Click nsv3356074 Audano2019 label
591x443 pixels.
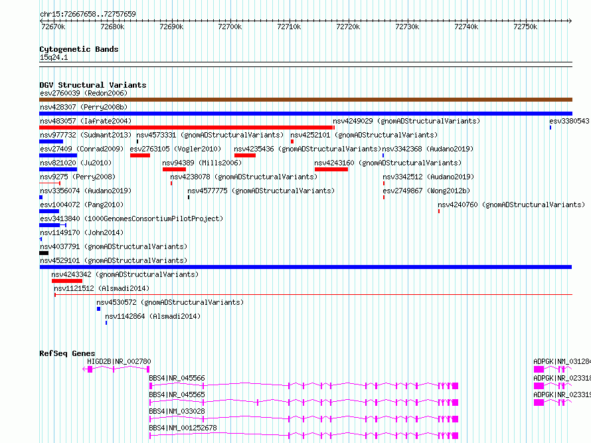86,191
